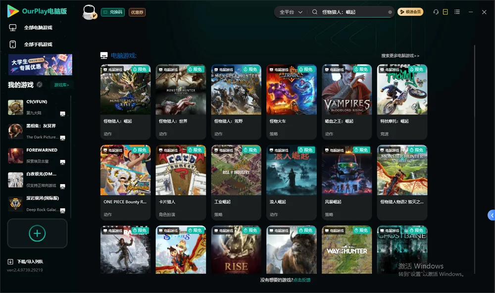
Task: Add a game with the plus button
Action: coord(37,233)
